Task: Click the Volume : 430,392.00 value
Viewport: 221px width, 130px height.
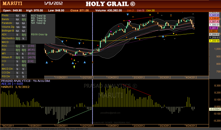Action: (x=109, y=10)
